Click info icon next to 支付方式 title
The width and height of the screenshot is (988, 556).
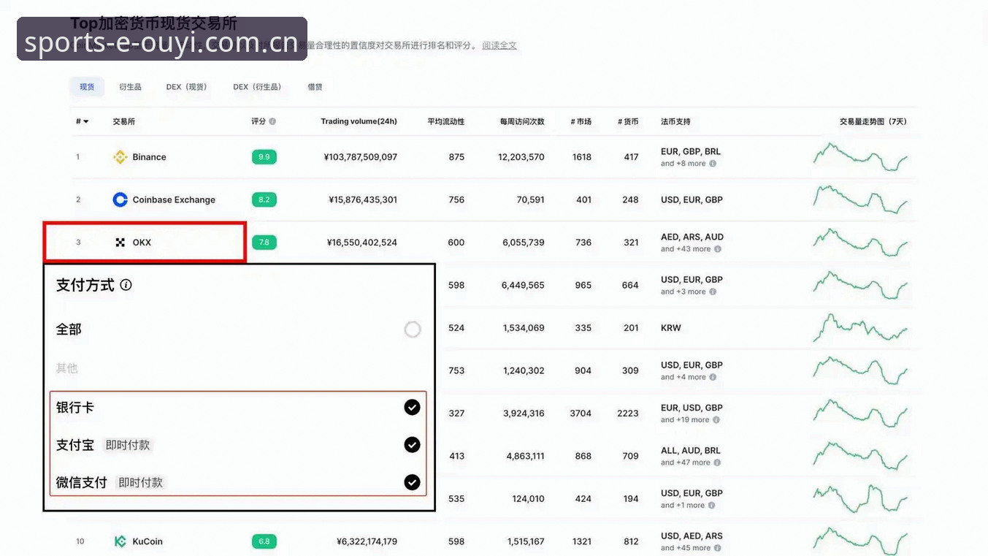126,285
